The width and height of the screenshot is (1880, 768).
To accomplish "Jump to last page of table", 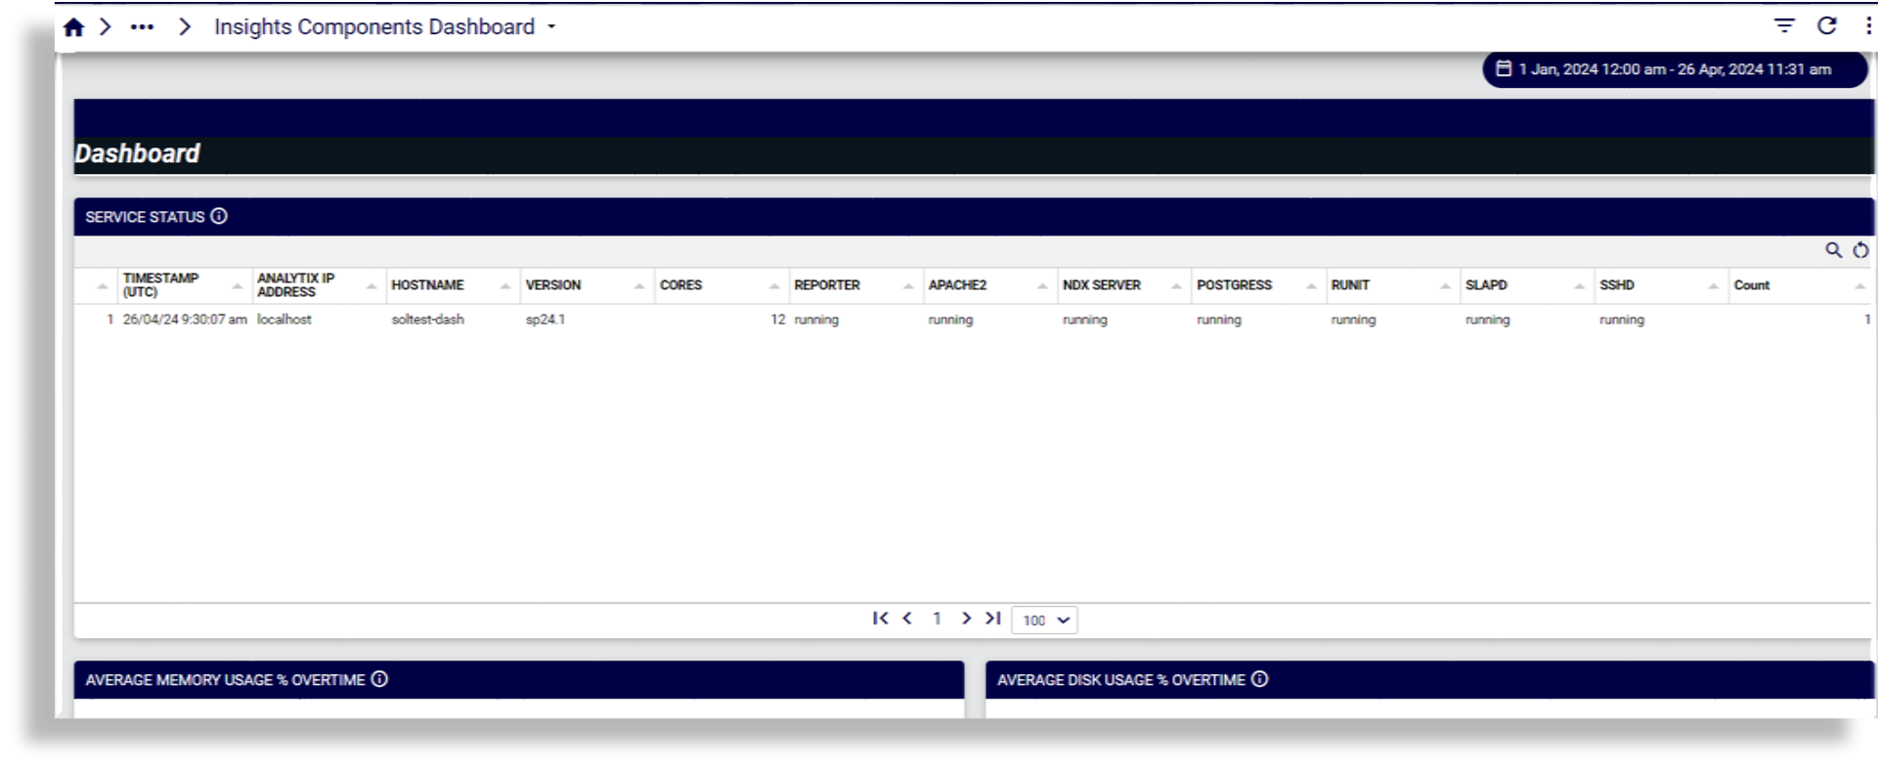I will (x=993, y=619).
